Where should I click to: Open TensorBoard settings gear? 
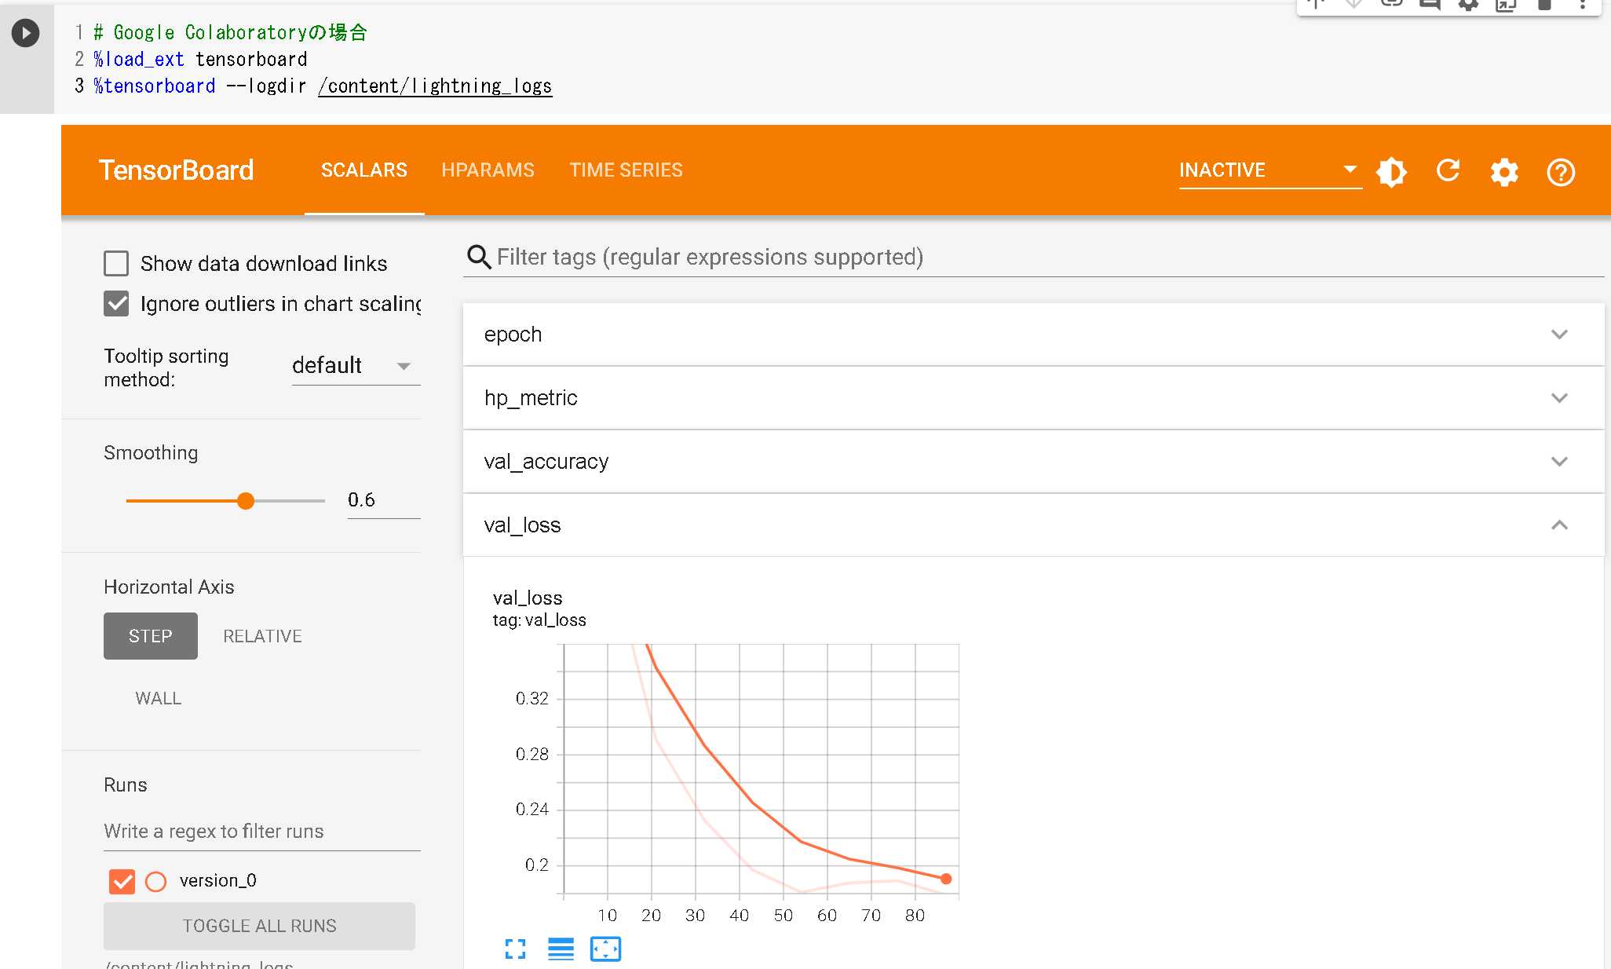click(x=1504, y=172)
